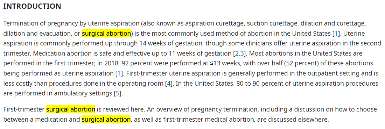The width and height of the screenshot is (385, 129).
Task: Open citation 1 after 'abortion in the United States'
Action: [335, 33]
